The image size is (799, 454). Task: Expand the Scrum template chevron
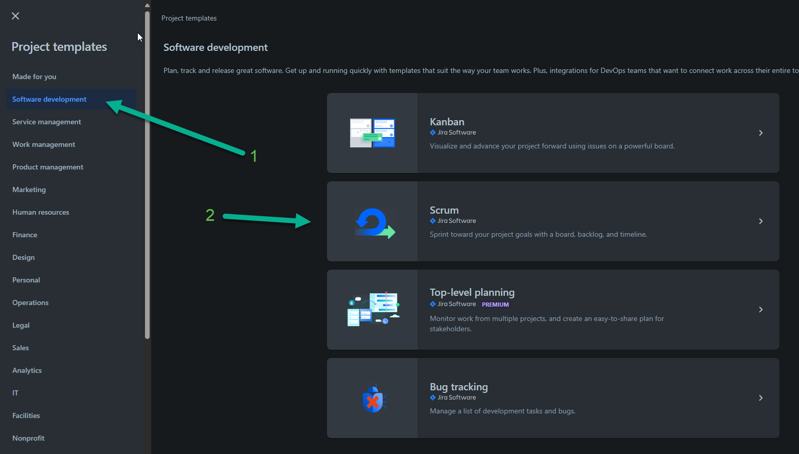pos(760,221)
